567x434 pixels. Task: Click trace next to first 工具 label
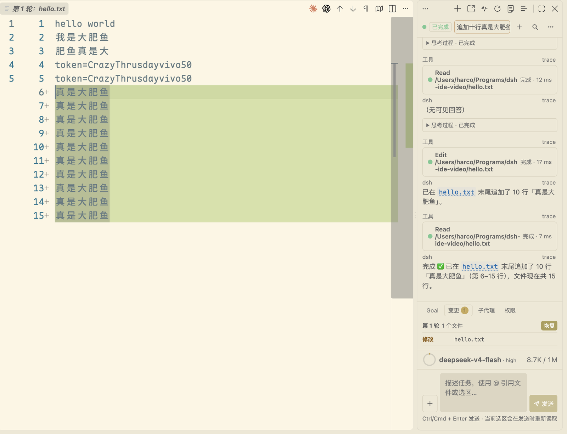coord(549,60)
